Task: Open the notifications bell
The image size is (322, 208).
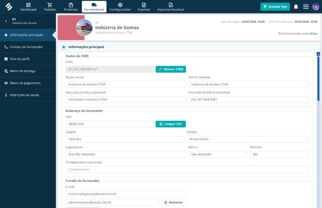Action: (x=296, y=7)
